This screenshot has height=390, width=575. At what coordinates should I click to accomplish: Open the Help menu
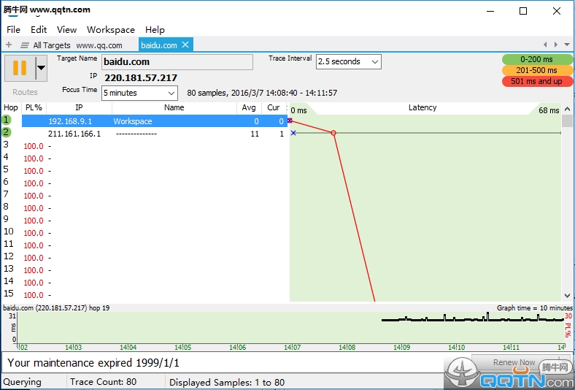tap(155, 30)
